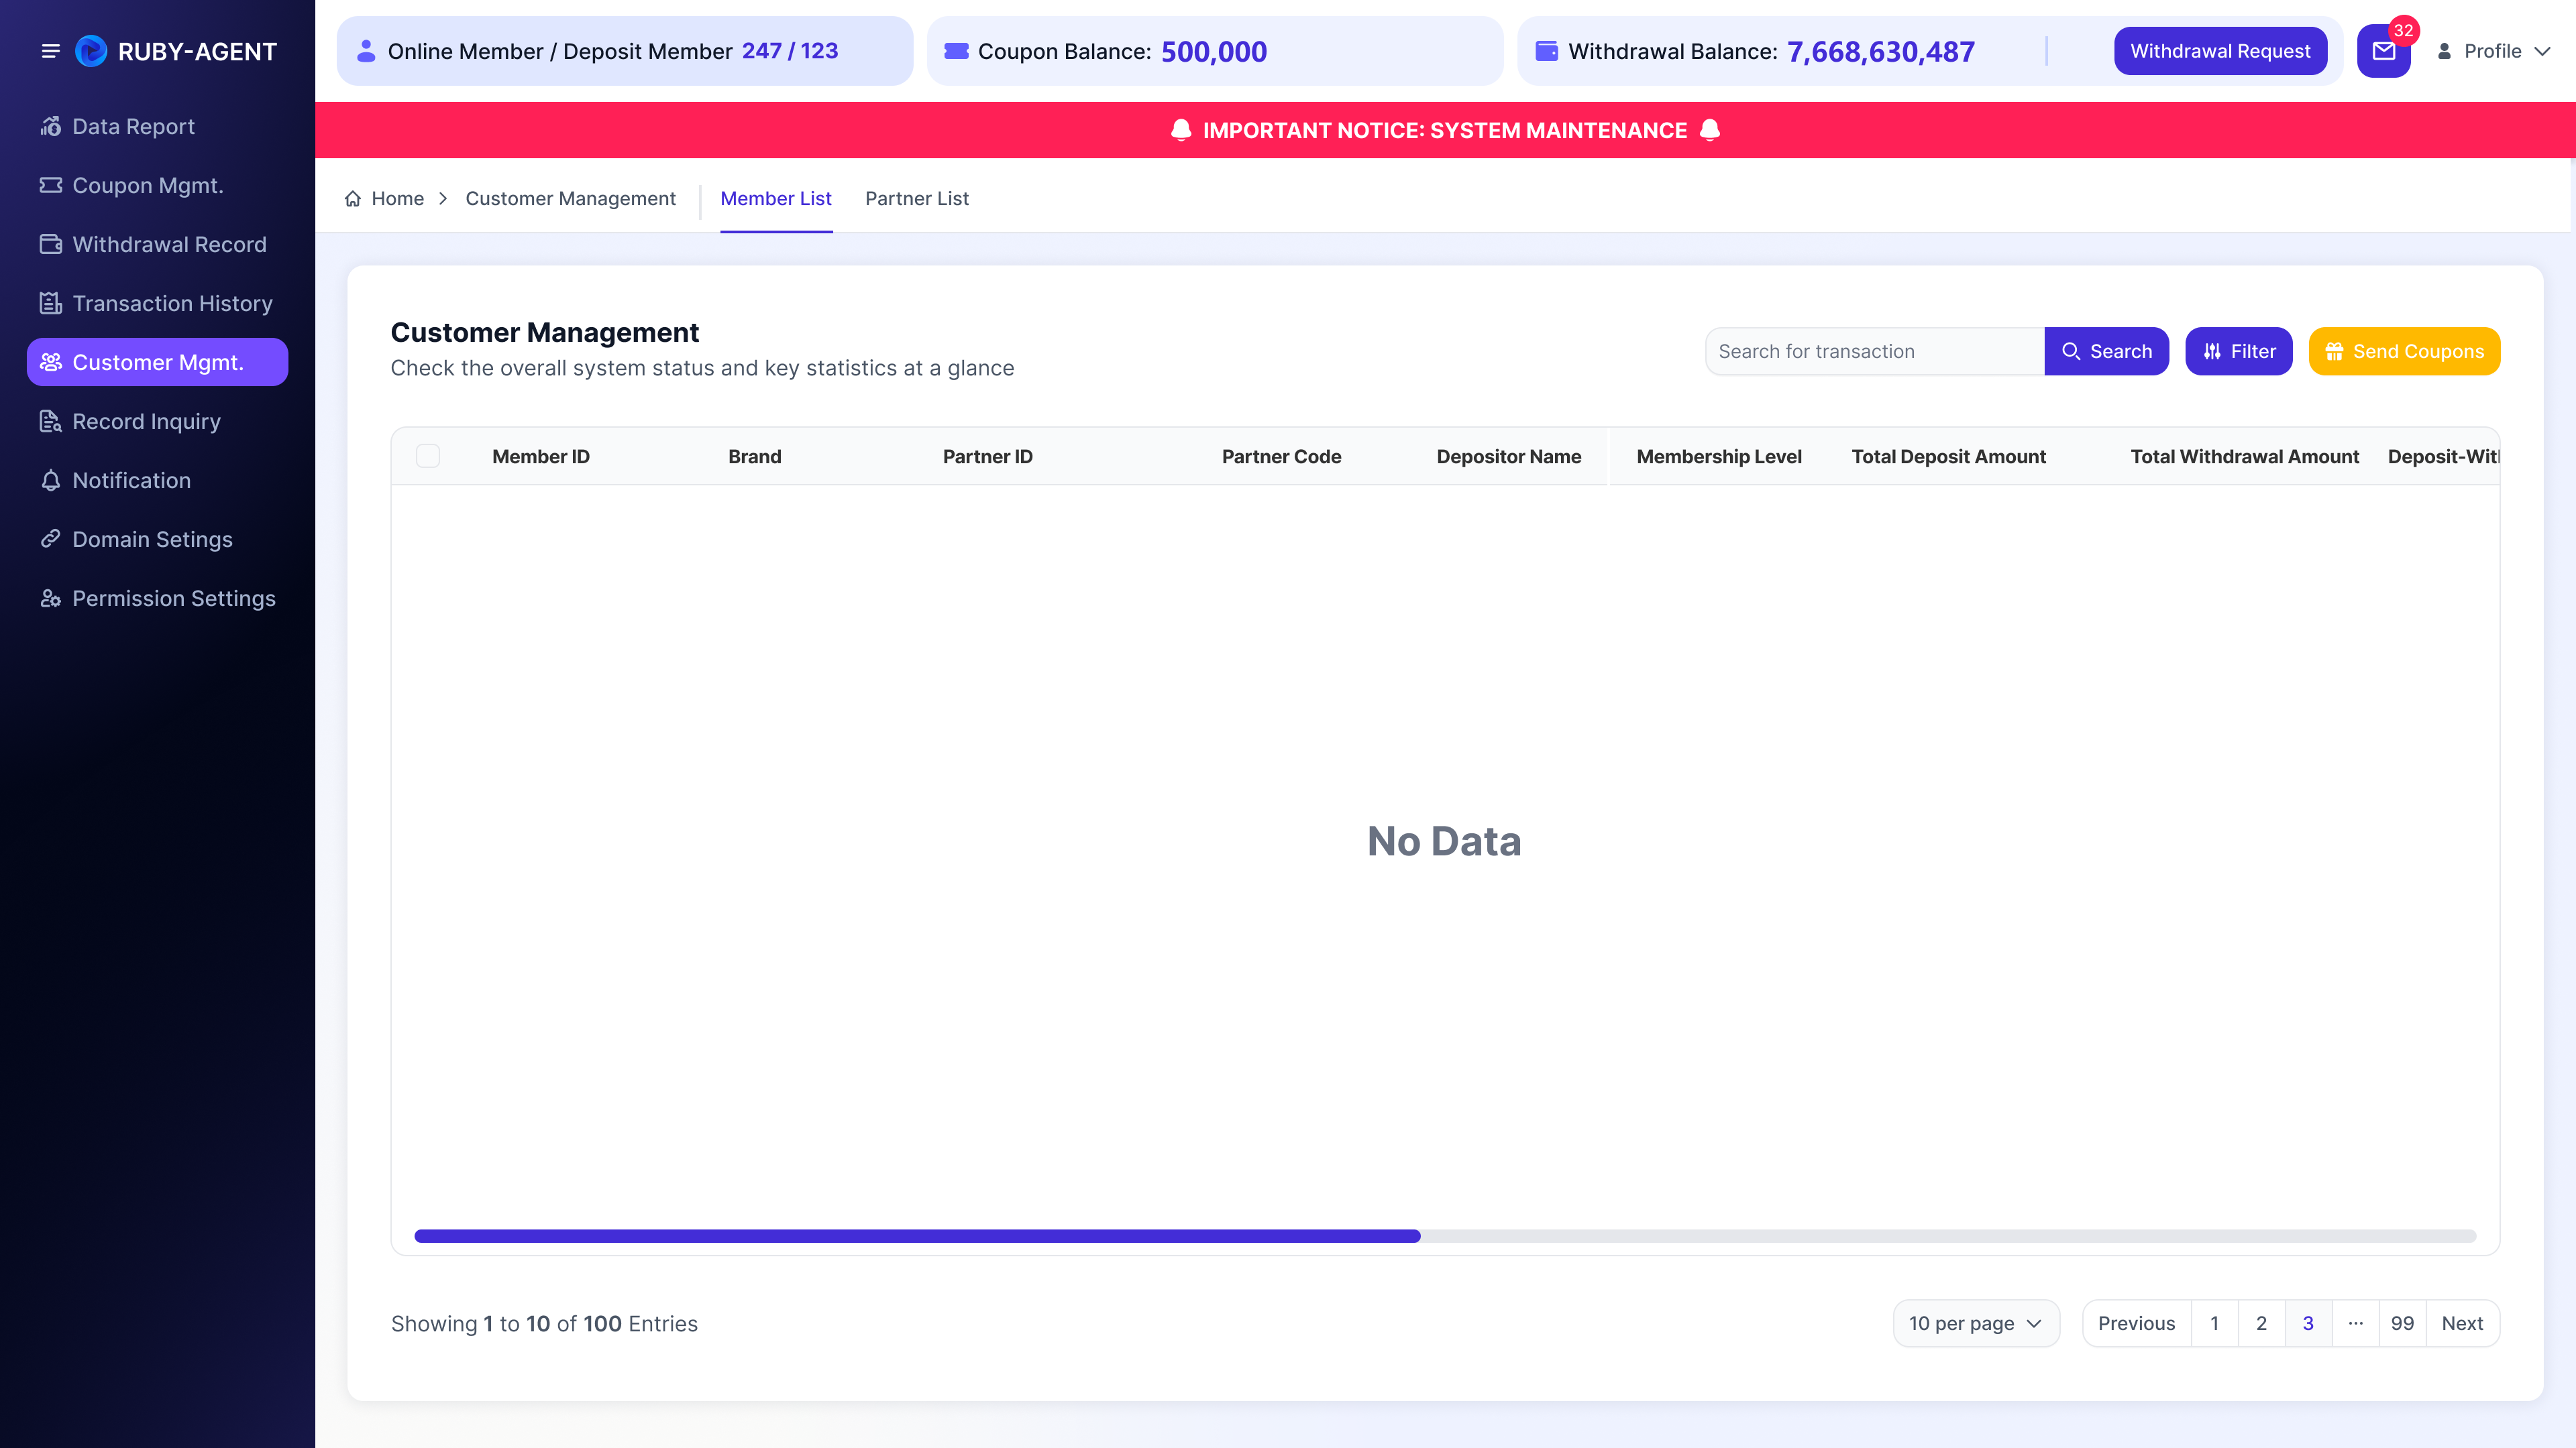
Task: Click the pagination ellipsis button
Action: coord(2355,1323)
